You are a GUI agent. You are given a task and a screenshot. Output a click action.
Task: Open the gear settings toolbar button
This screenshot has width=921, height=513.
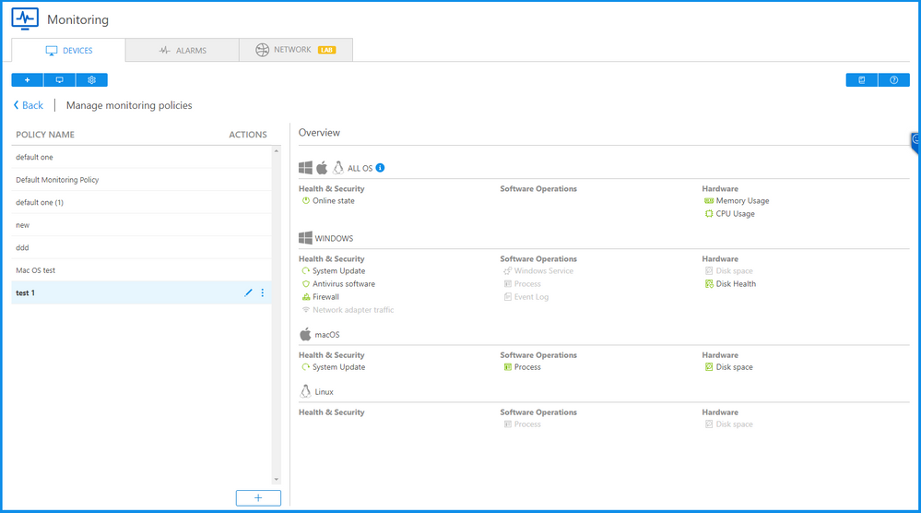pyautogui.click(x=91, y=80)
